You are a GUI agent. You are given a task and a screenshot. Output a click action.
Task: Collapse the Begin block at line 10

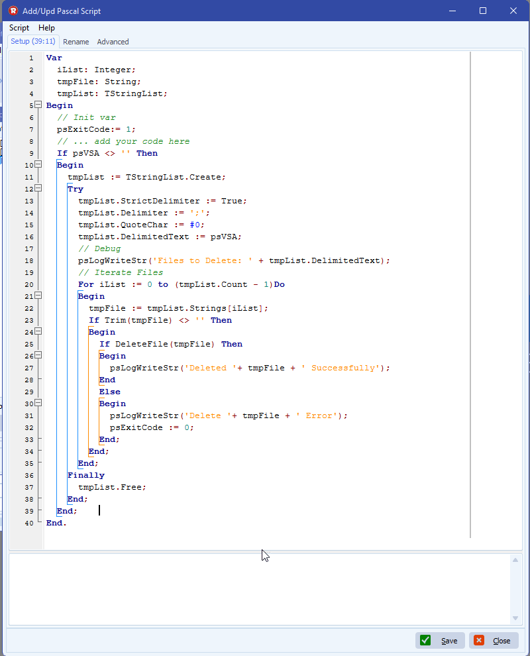point(38,164)
